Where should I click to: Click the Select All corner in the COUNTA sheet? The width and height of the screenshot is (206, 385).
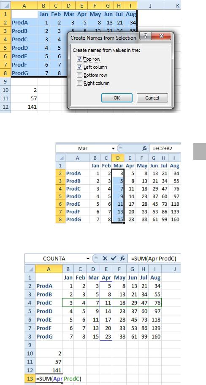[x=30, y=269]
